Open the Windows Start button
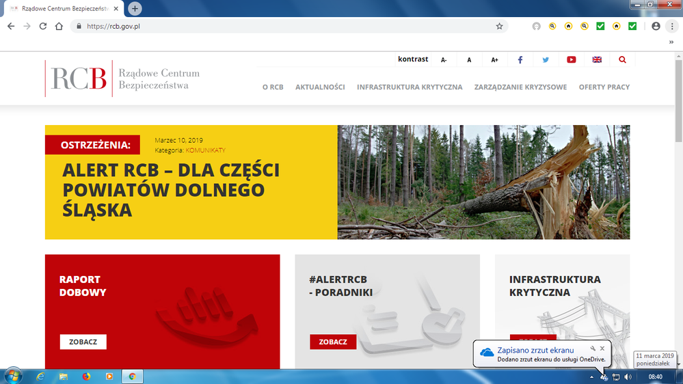Screen dimensions: 683x384 click(x=12, y=376)
